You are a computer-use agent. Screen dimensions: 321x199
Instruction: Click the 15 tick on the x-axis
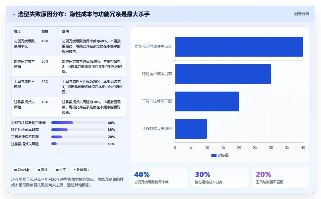tap(223, 148)
